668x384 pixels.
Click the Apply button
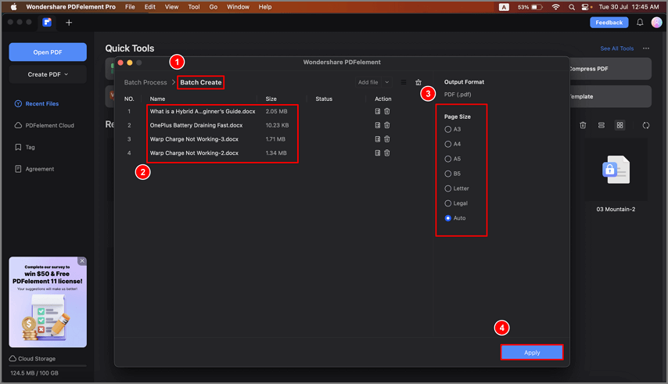click(x=532, y=353)
